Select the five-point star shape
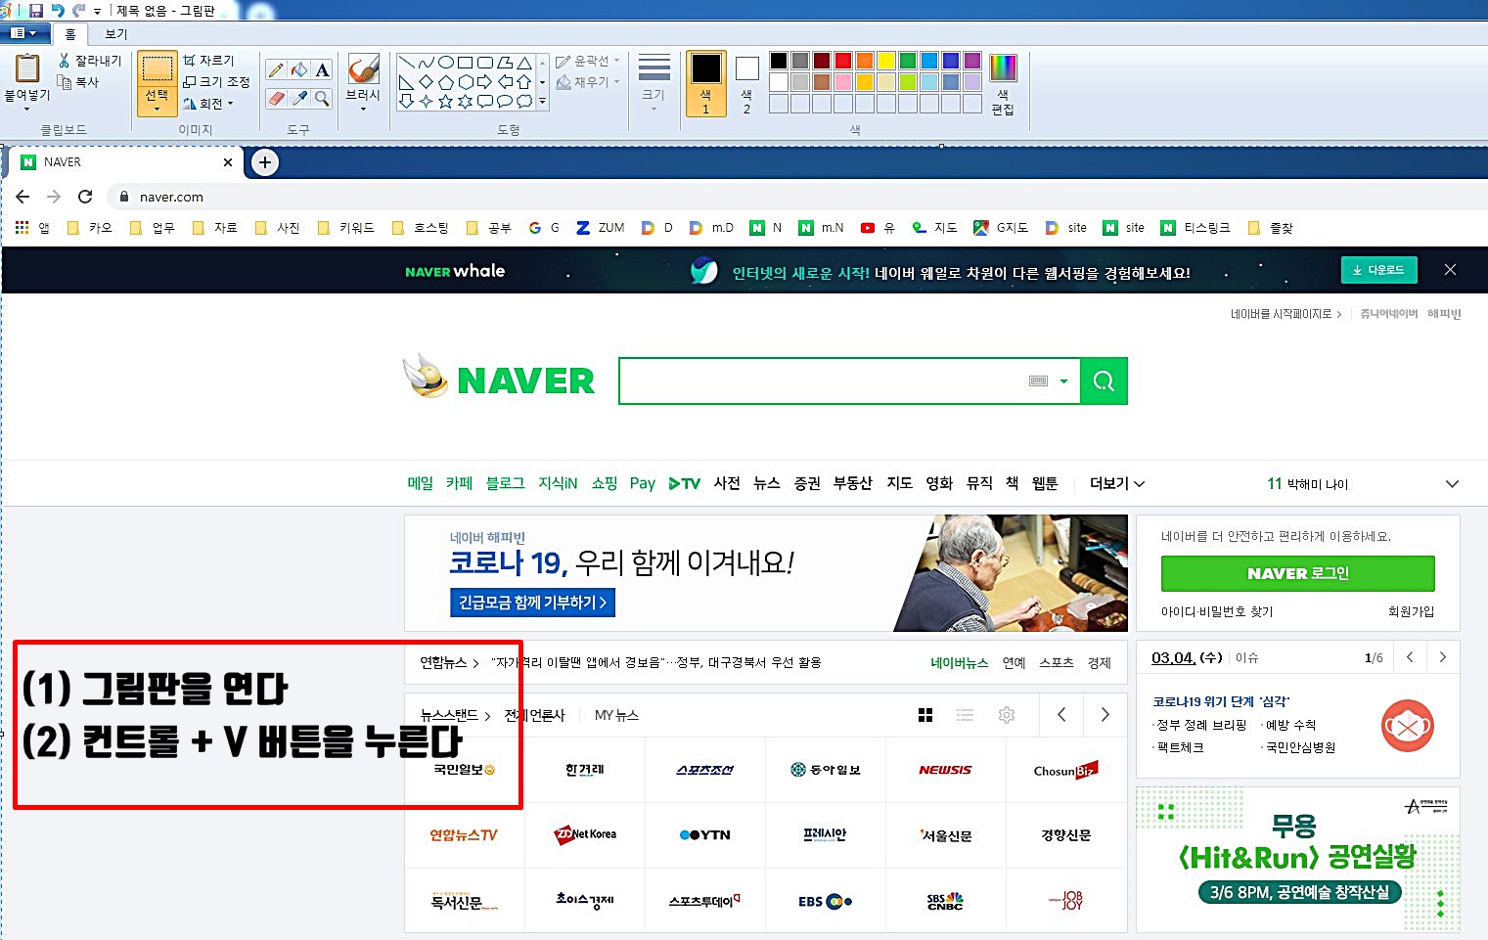The width and height of the screenshot is (1488, 940). coord(446,101)
